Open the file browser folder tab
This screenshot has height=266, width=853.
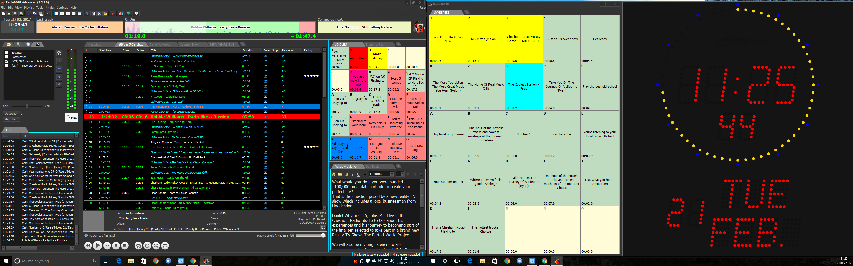pyautogui.click(x=9, y=44)
